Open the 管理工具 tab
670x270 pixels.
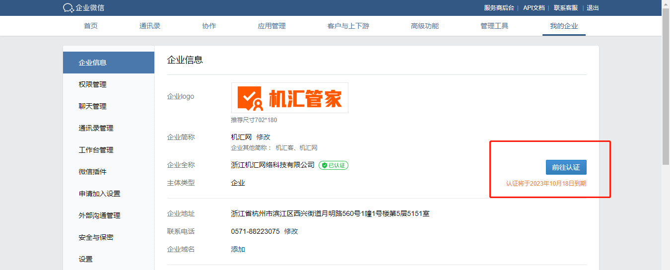click(494, 26)
